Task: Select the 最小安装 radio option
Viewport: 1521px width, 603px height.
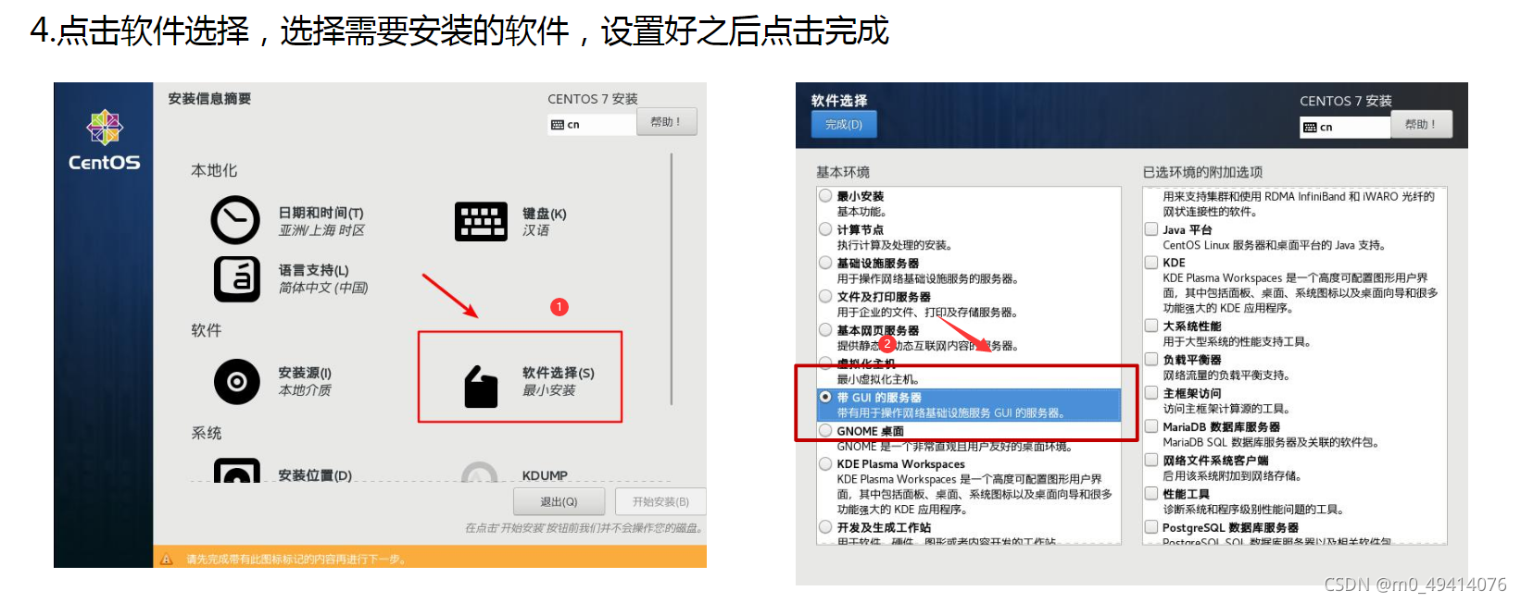Action: coord(825,195)
